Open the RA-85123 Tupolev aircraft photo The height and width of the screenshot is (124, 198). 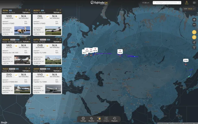pyautogui.click(x=53, y=60)
